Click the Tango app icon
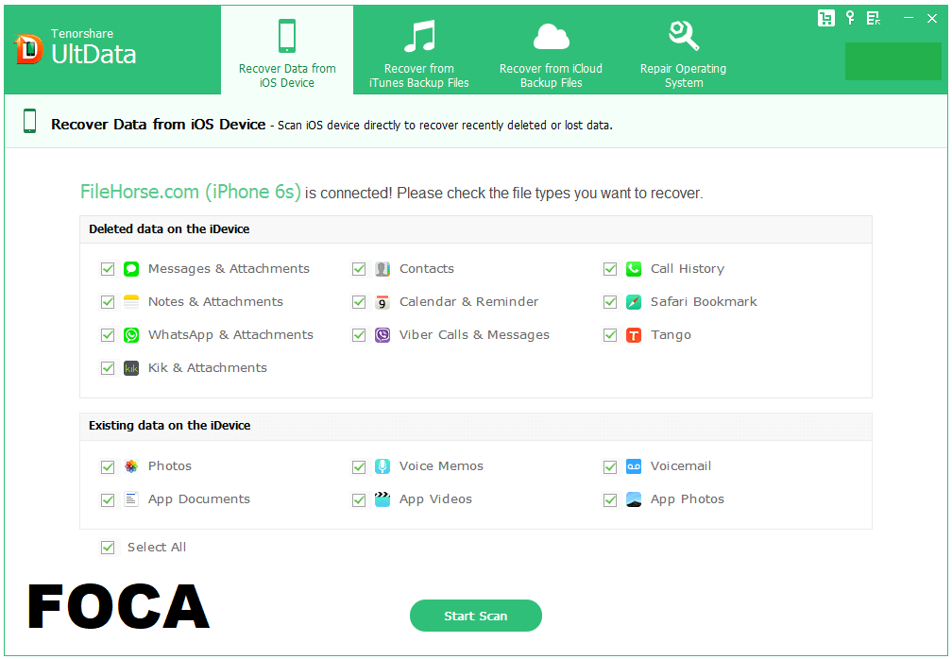952x659 pixels. pyautogui.click(x=634, y=335)
